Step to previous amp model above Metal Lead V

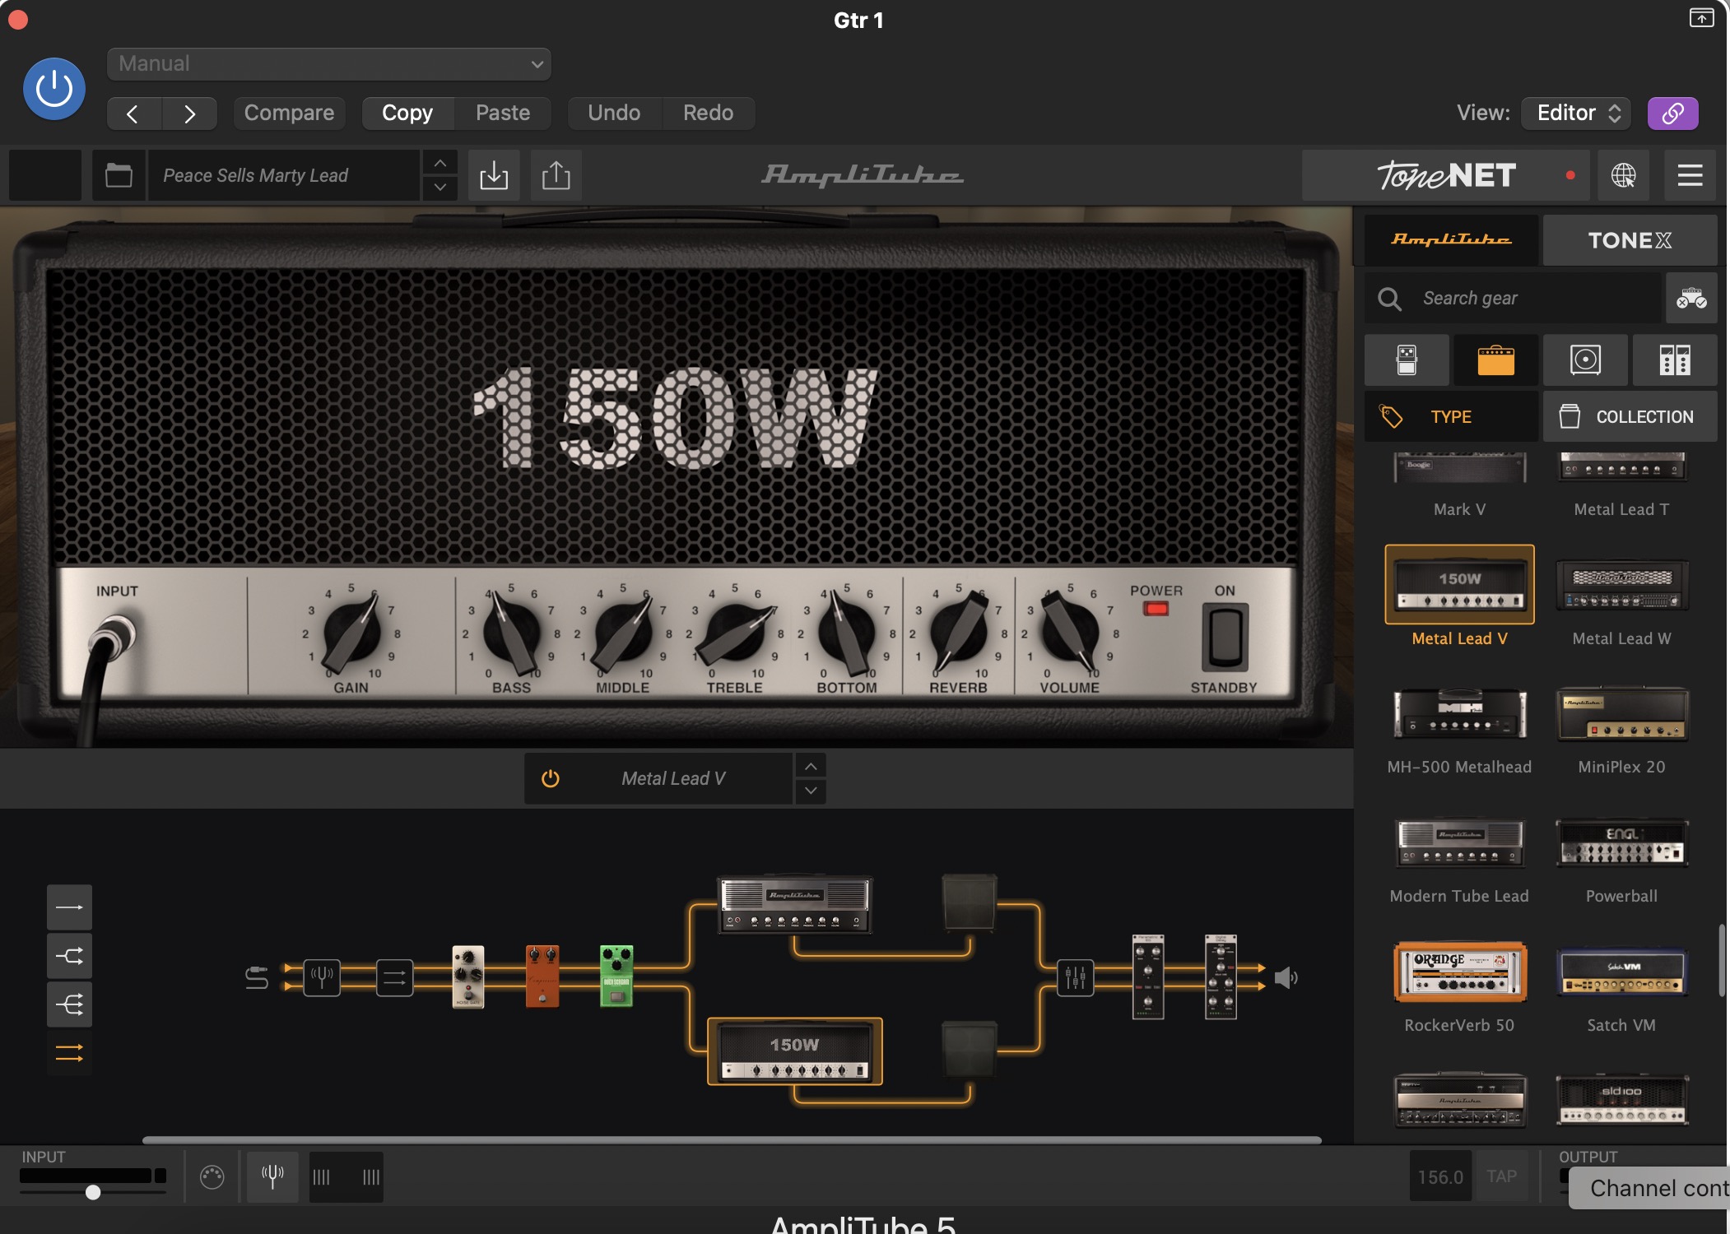click(x=811, y=766)
